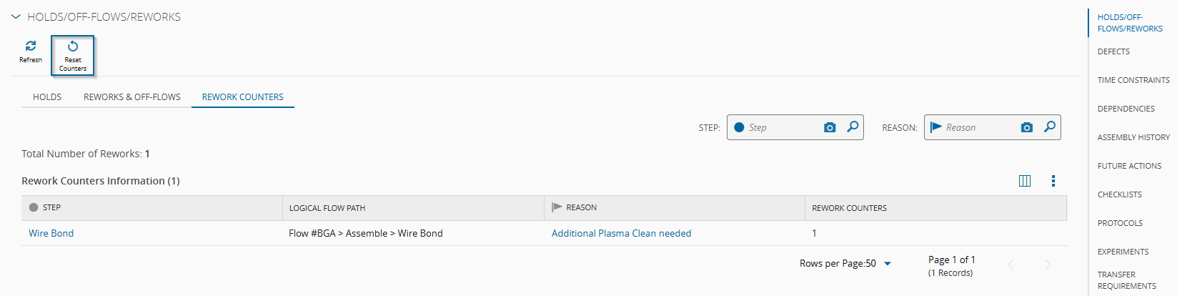Open the three-dot more options menu
1177x296 pixels.
pyautogui.click(x=1053, y=181)
